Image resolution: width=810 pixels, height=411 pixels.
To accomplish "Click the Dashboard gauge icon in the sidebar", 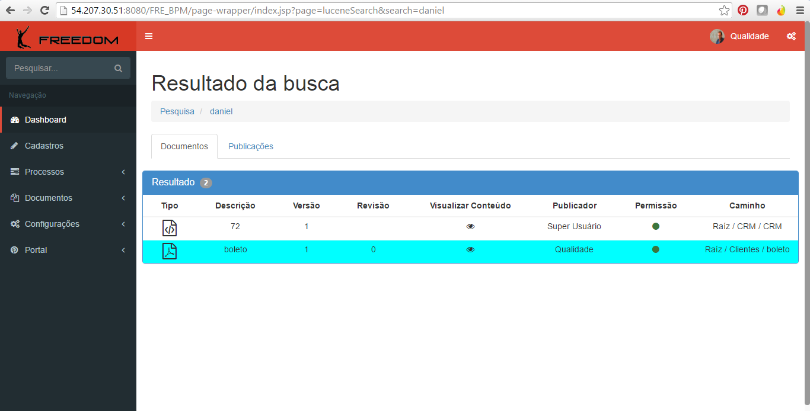I will click(x=15, y=120).
